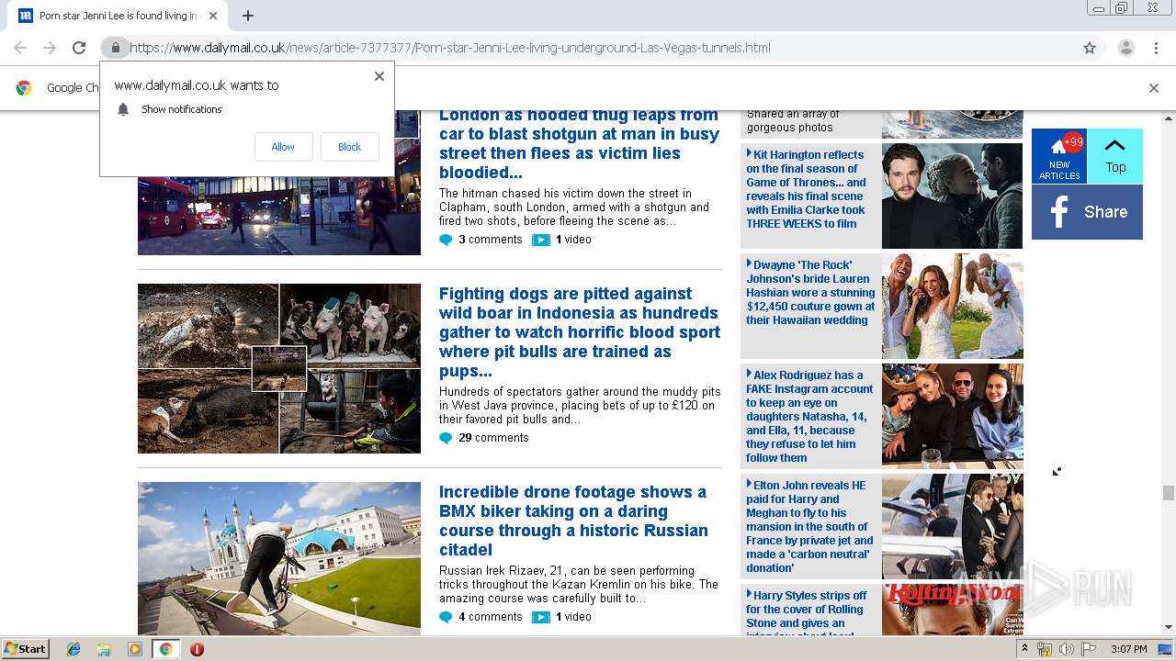The image size is (1176, 661).
Task: Click the browser back arrow
Action: [x=20, y=48]
